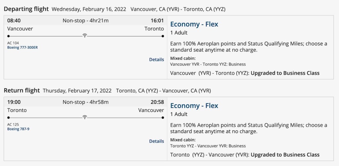This screenshot has width=339, height=166.
Task: Click the Wi-Fi icon on the return flight
Action: pyautogui.click(x=85, y=117)
